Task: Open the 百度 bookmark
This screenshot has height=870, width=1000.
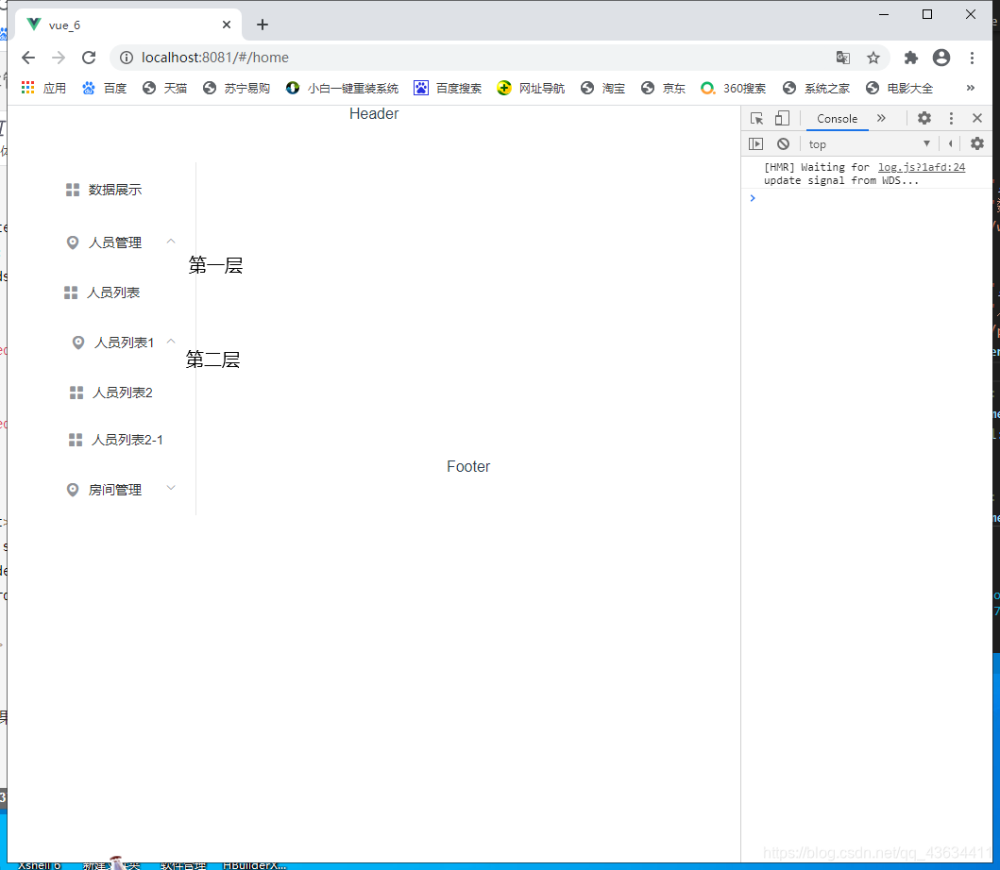Action: pyautogui.click(x=105, y=88)
